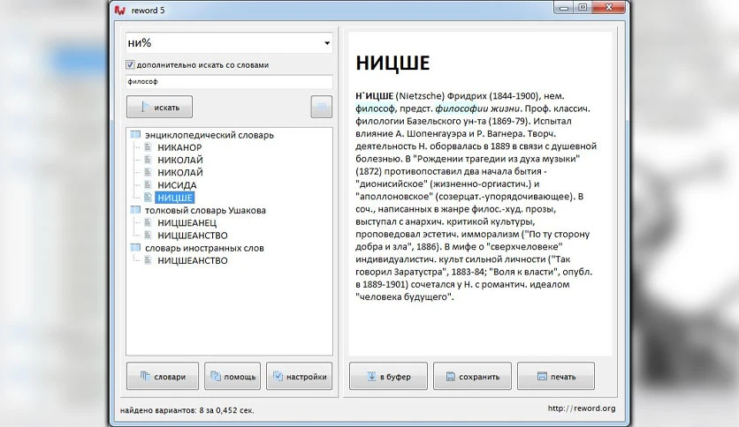Copy the article with 'в буфер'
The image size is (739, 427).
tap(388, 376)
